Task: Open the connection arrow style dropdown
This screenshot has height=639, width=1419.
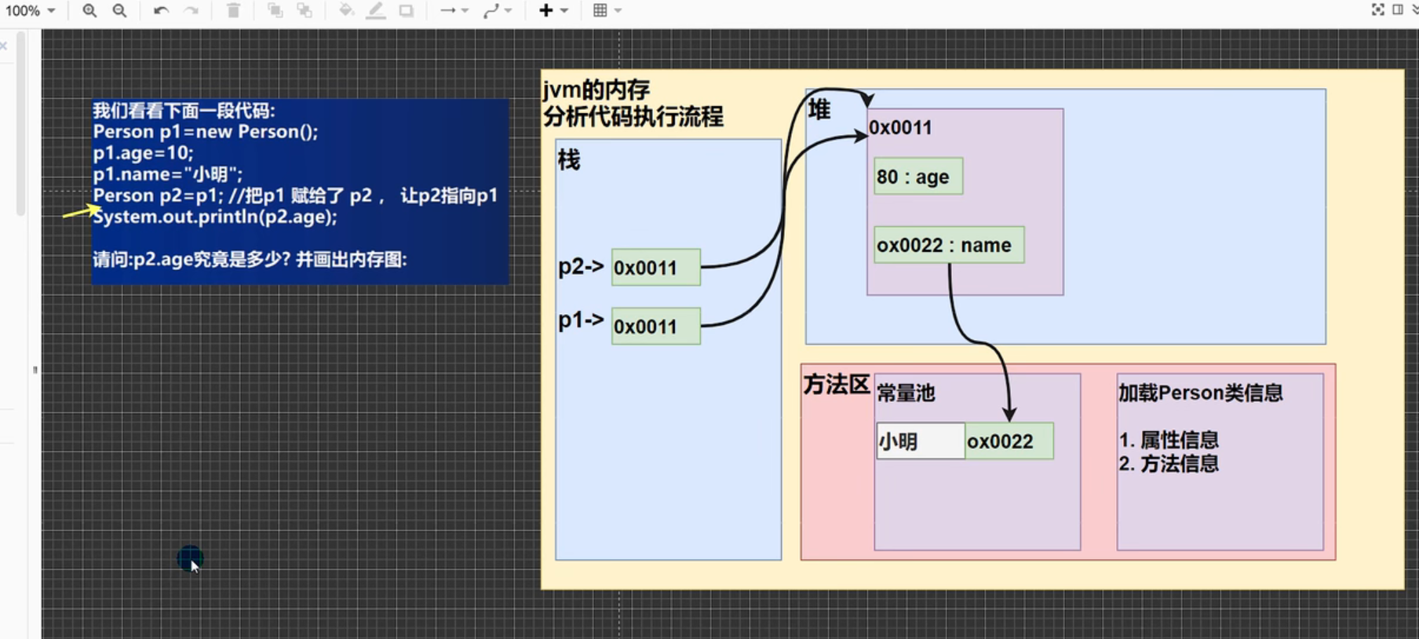Action: (454, 10)
